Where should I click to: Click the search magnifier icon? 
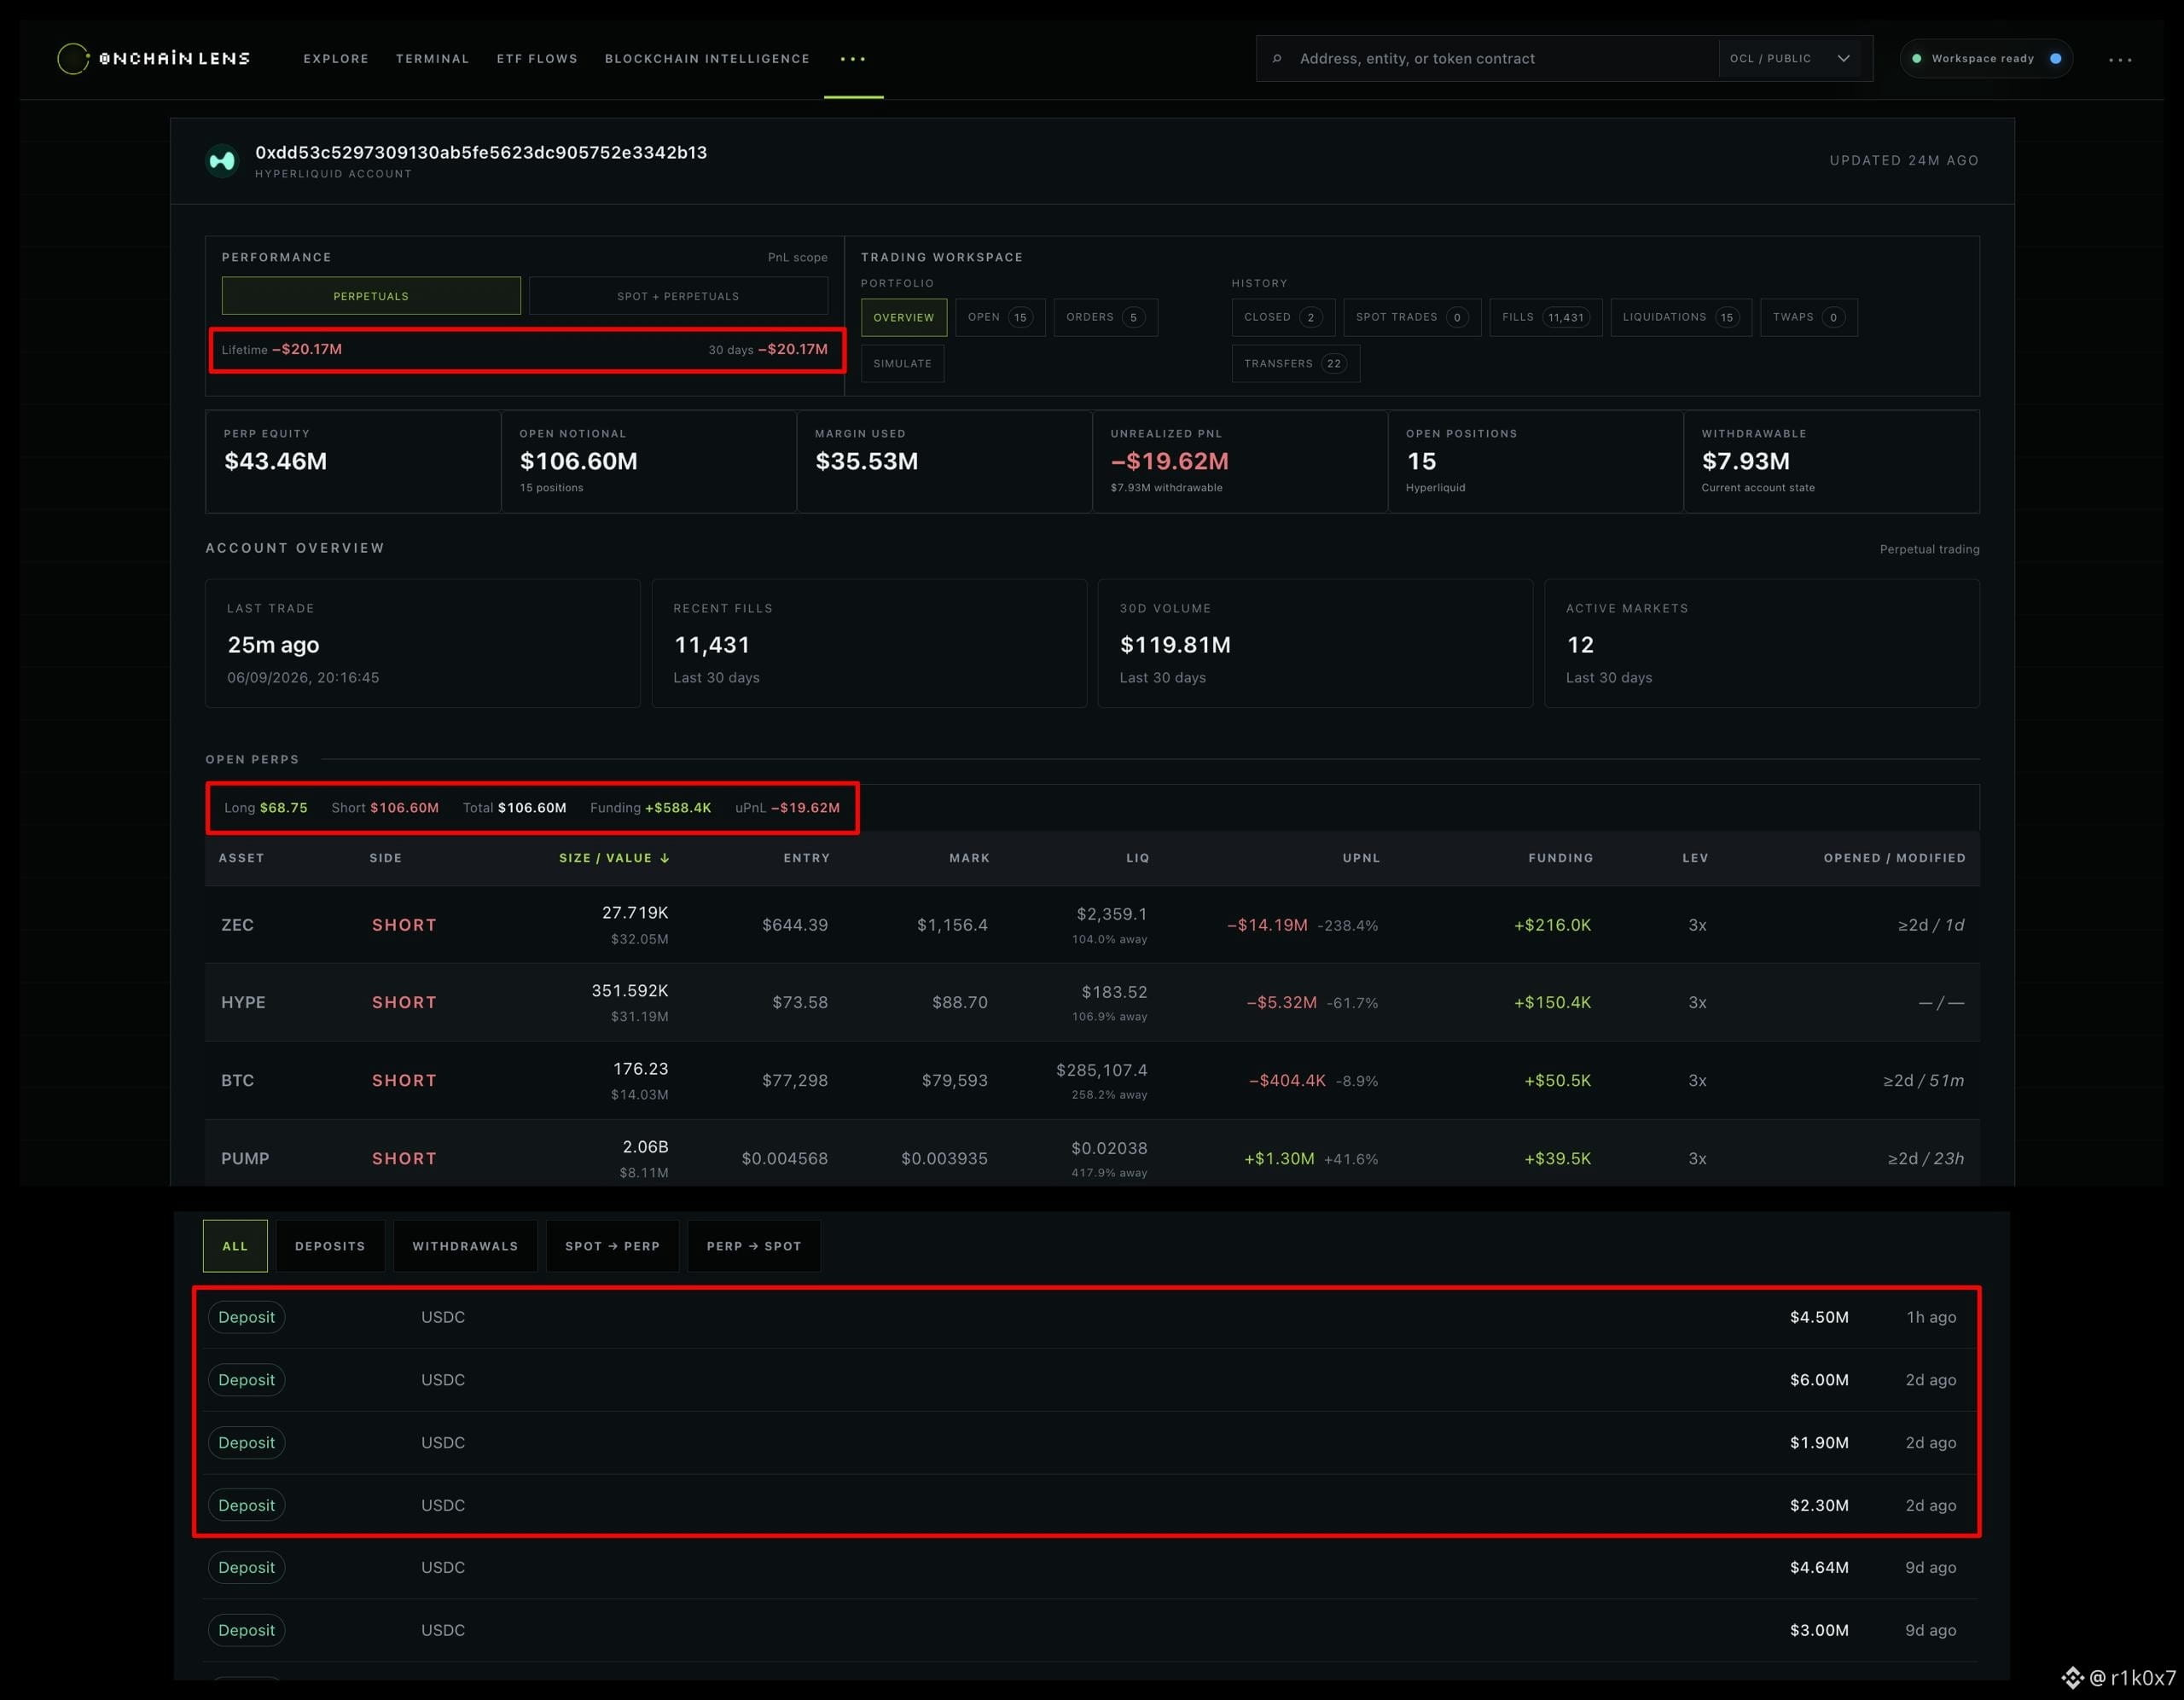(1277, 59)
